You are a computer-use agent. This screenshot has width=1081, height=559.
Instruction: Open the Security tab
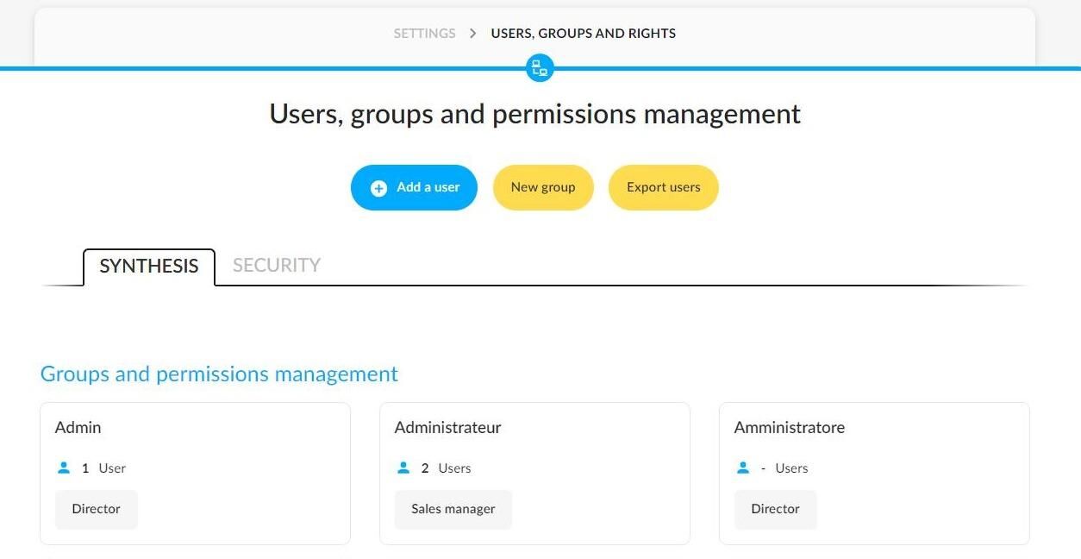pos(277,266)
